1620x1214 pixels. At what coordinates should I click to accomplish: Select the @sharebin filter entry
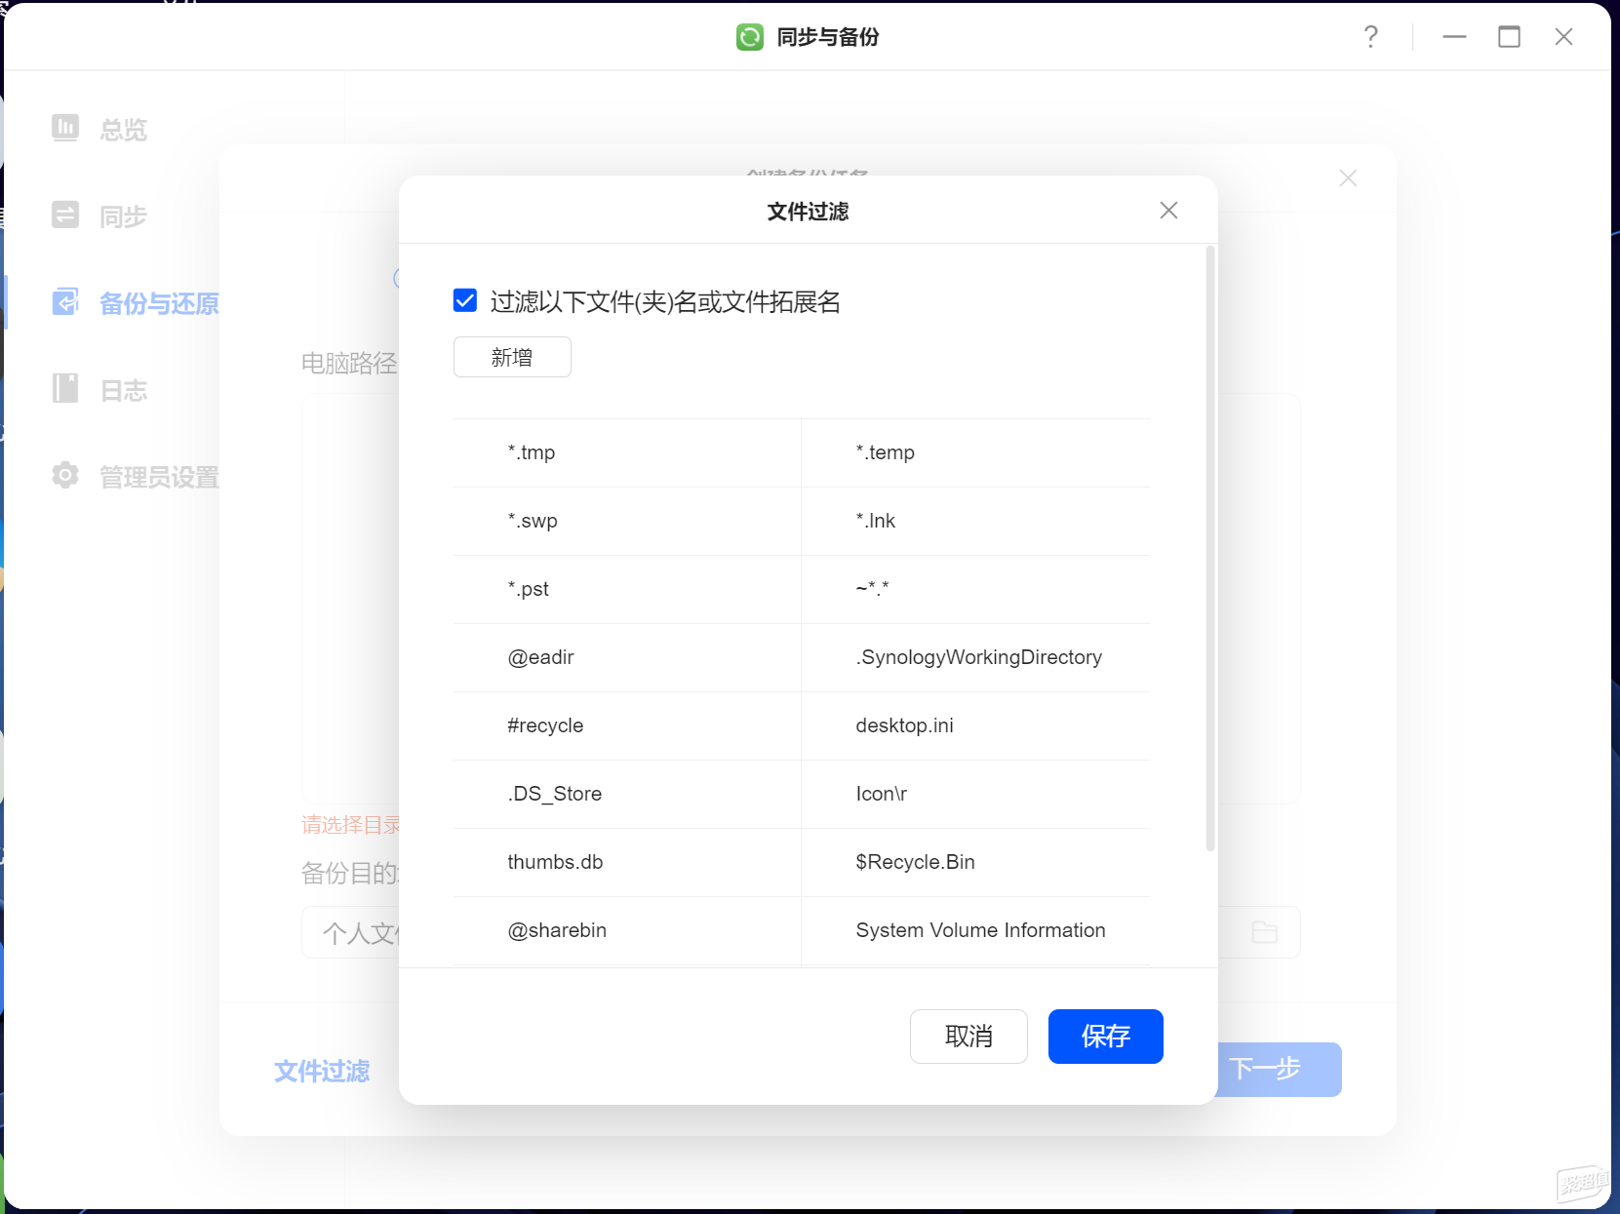627,930
